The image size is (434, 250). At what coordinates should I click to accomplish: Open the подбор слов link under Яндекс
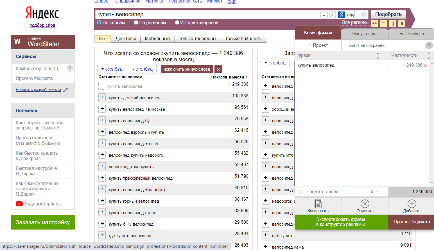click(x=42, y=26)
